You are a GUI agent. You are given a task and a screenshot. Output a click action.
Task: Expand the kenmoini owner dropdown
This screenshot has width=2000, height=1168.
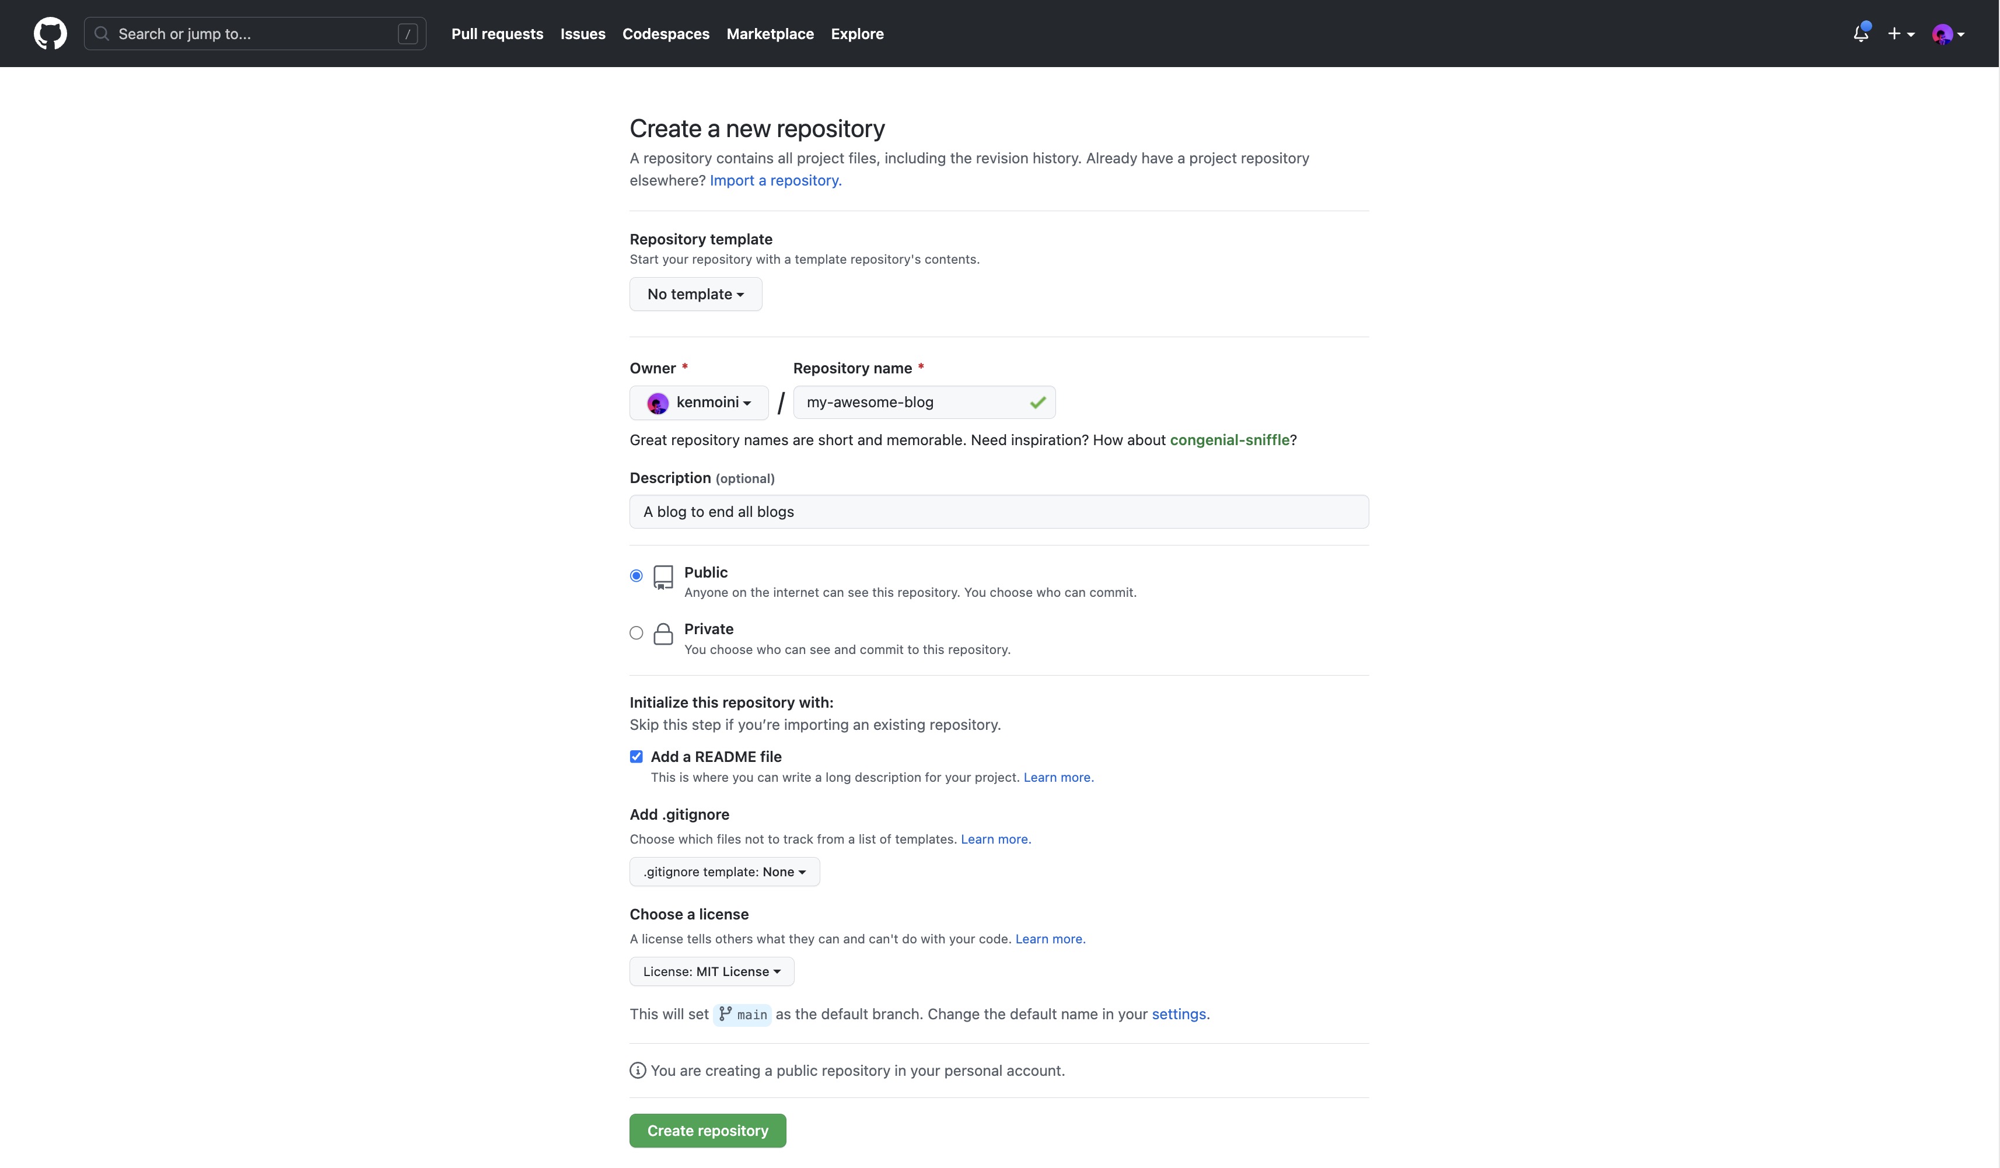(x=698, y=403)
